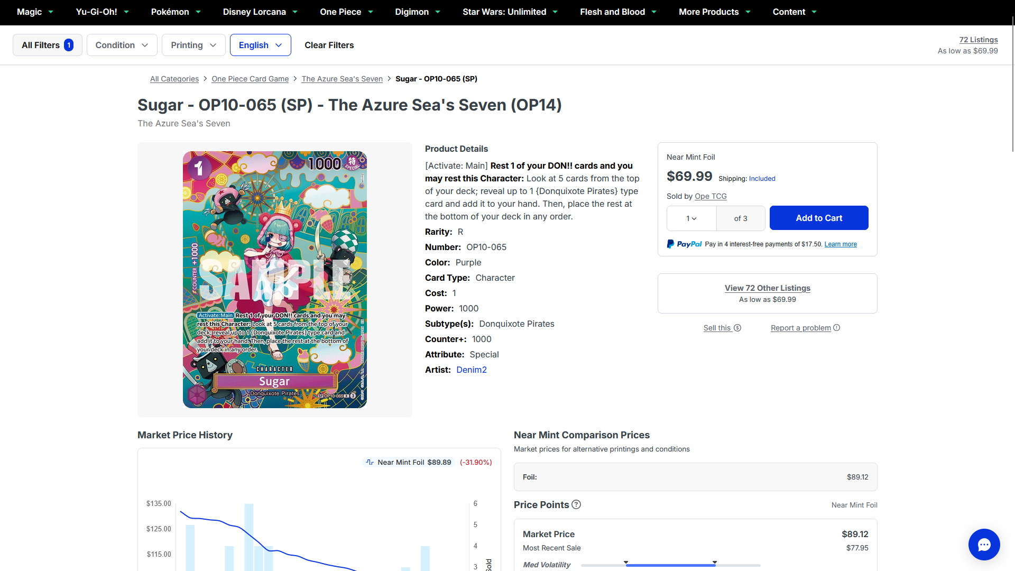The width and height of the screenshot is (1015, 571).
Task: Expand the Printing filter dropdown
Action: [193, 45]
